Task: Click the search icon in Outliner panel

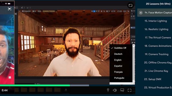Action: point(132,14)
